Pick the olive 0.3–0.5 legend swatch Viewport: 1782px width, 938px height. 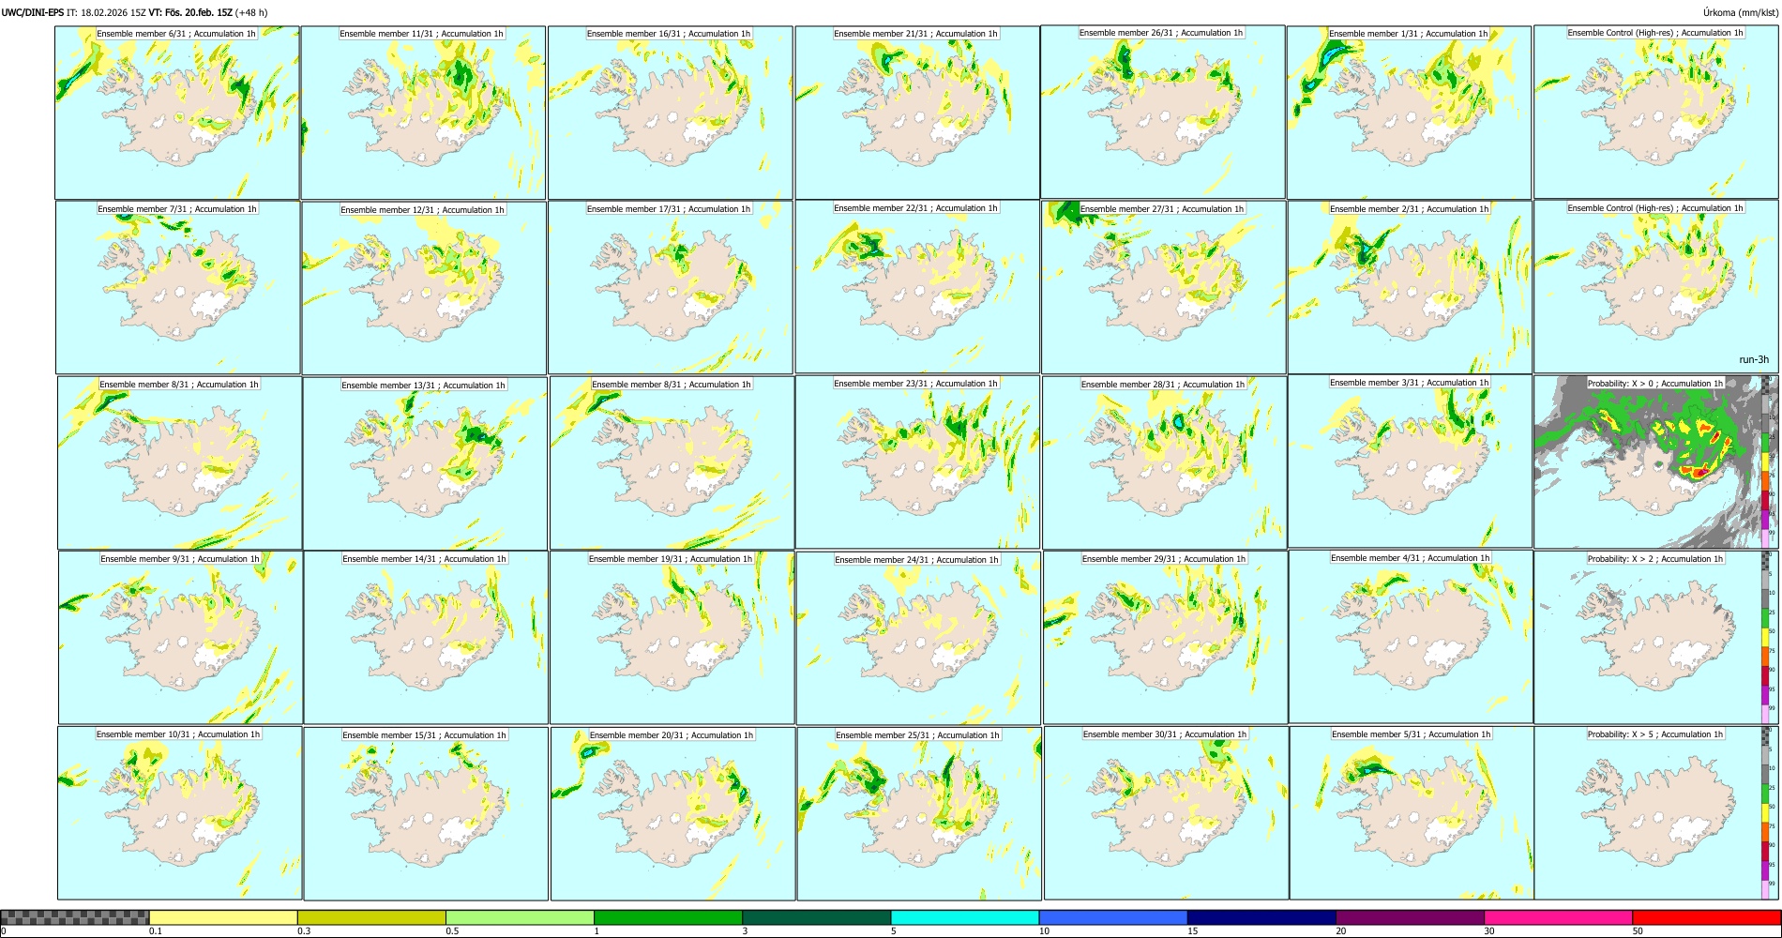click(x=371, y=917)
